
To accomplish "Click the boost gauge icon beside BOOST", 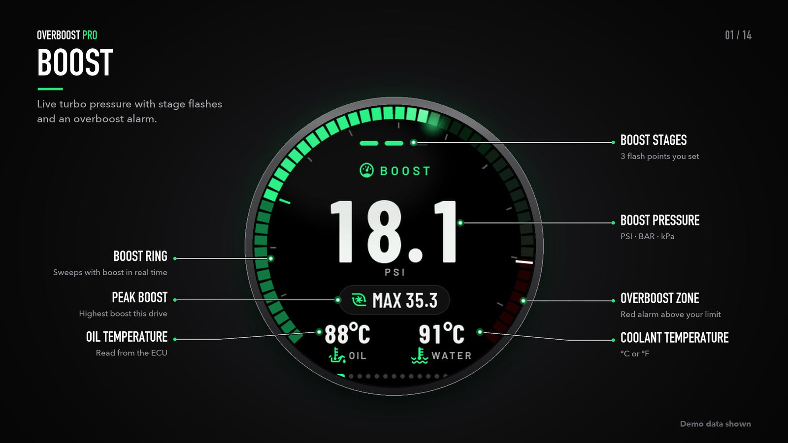I will [366, 170].
